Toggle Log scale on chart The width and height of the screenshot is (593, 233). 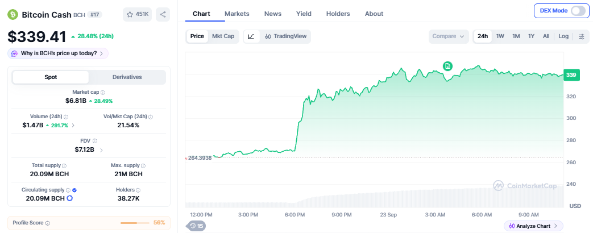click(x=563, y=36)
